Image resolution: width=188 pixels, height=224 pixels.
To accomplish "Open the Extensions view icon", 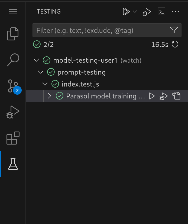I will click(13, 138).
